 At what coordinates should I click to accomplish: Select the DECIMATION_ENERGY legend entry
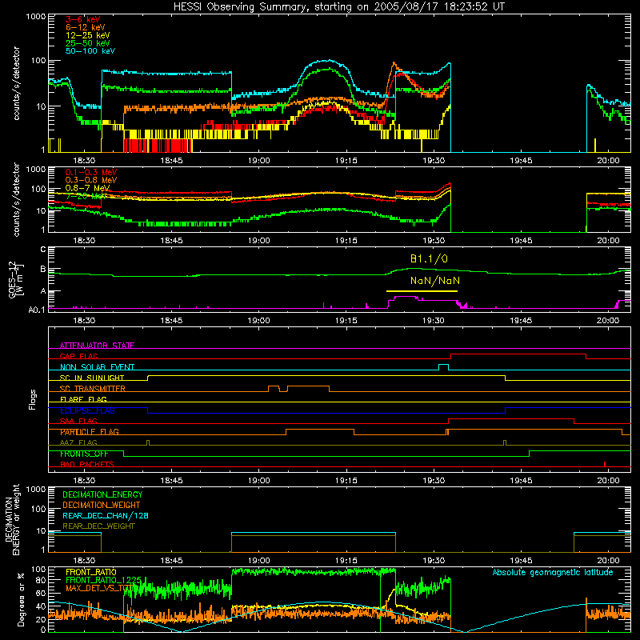click(x=102, y=494)
